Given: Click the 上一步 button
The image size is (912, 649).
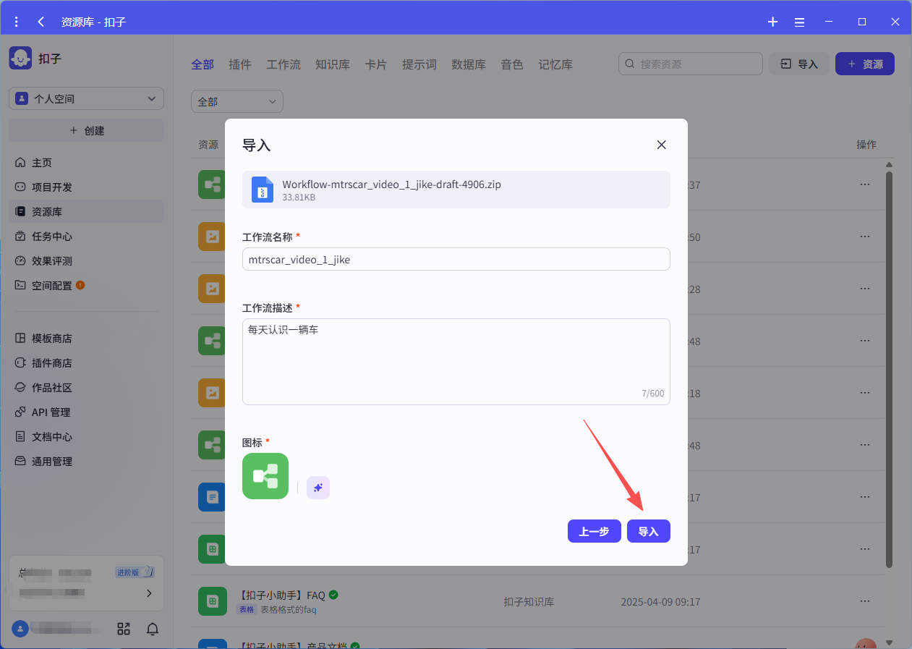Looking at the screenshot, I should point(594,531).
